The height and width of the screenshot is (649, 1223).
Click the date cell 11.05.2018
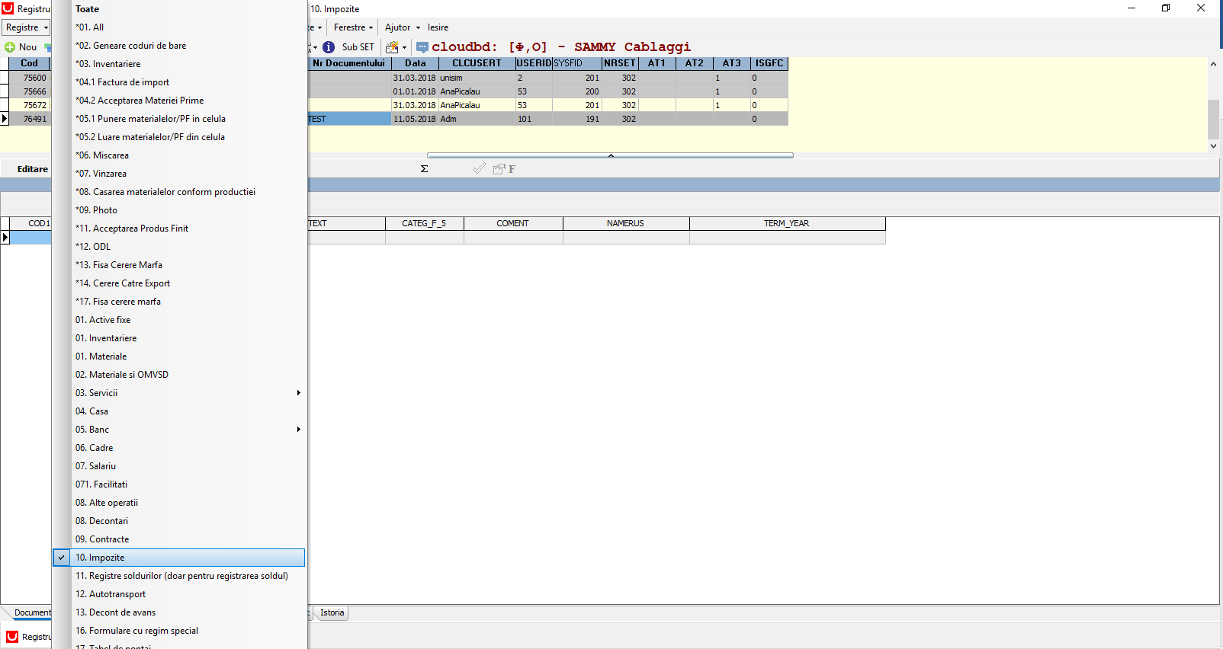(x=415, y=119)
